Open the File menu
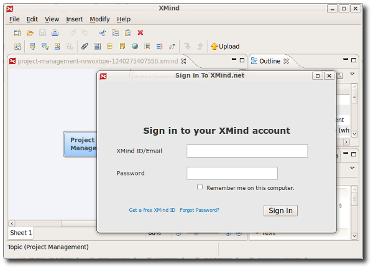The height and width of the screenshot is (269, 373). click(14, 19)
